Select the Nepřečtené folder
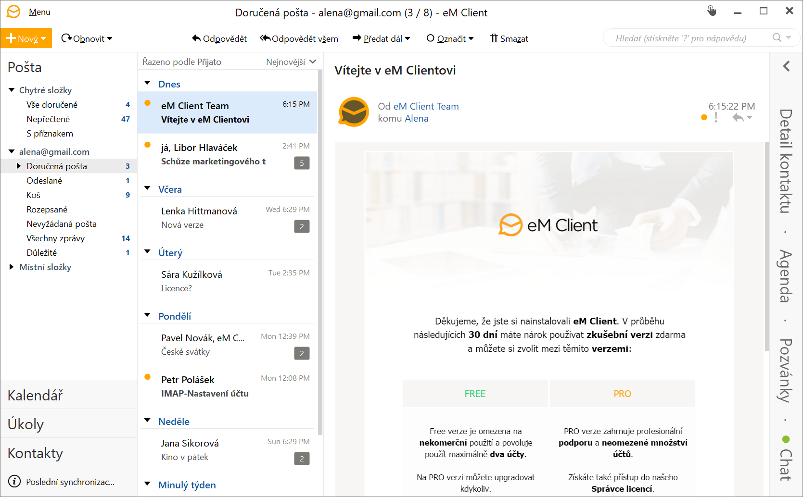 click(x=69, y=119)
